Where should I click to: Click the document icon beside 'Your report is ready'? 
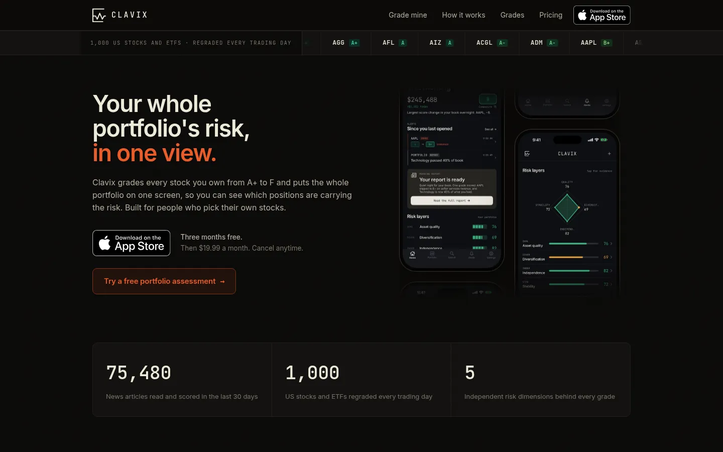414,175
